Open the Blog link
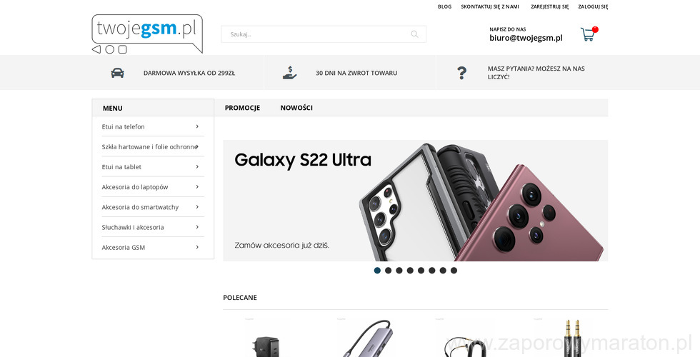Screen dimensions: 700x357 pos(444,6)
